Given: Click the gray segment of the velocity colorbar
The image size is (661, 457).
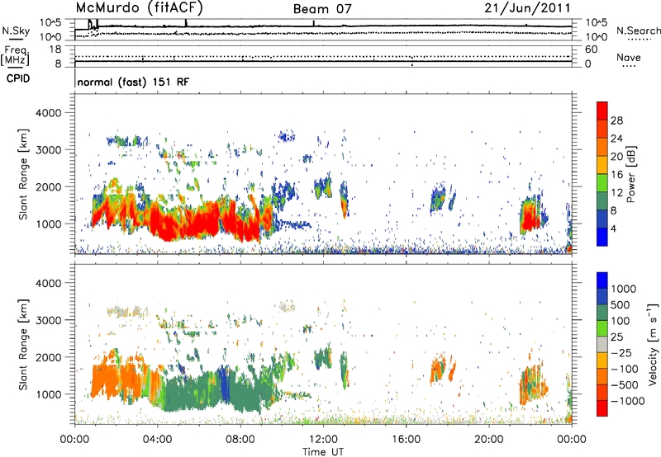Looking at the screenshot, I should (602, 344).
